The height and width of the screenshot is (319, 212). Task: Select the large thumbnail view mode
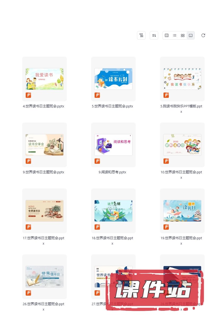pos(191,35)
